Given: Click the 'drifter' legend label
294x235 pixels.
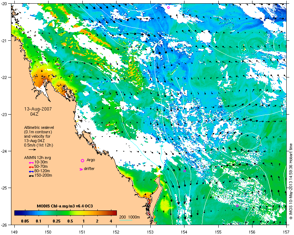Looking at the screenshot, I should (x=89, y=169).
